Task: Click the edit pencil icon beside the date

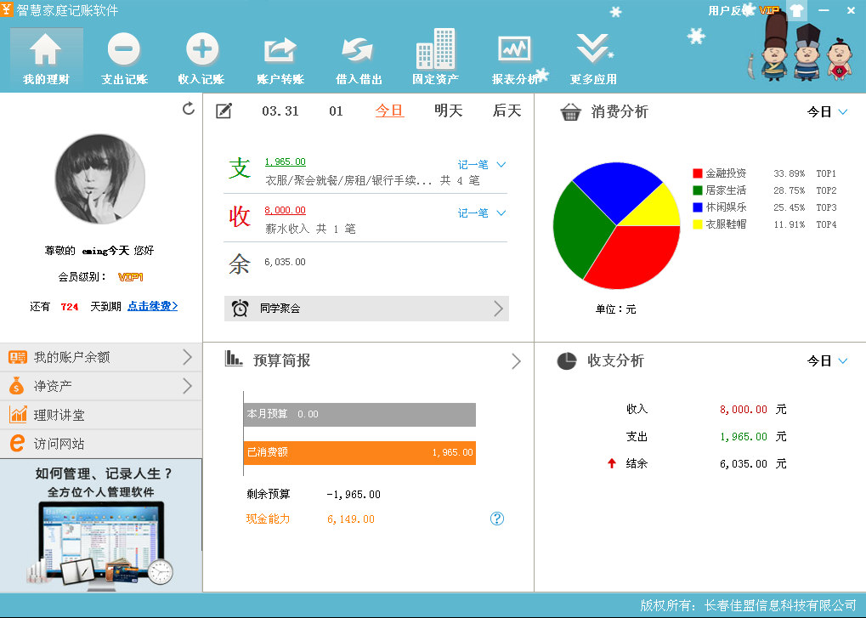Action: 224,111
